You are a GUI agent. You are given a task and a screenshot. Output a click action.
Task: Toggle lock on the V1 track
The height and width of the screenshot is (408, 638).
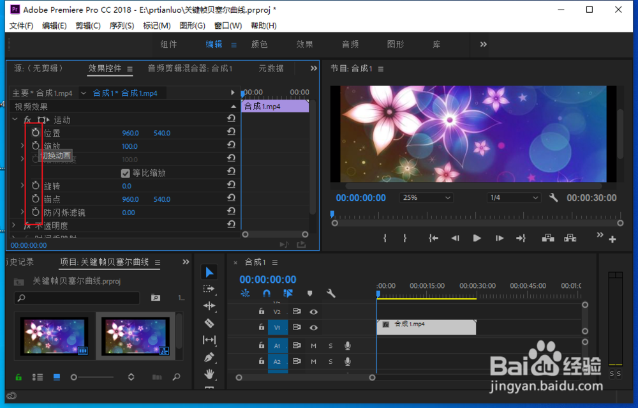point(261,327)
